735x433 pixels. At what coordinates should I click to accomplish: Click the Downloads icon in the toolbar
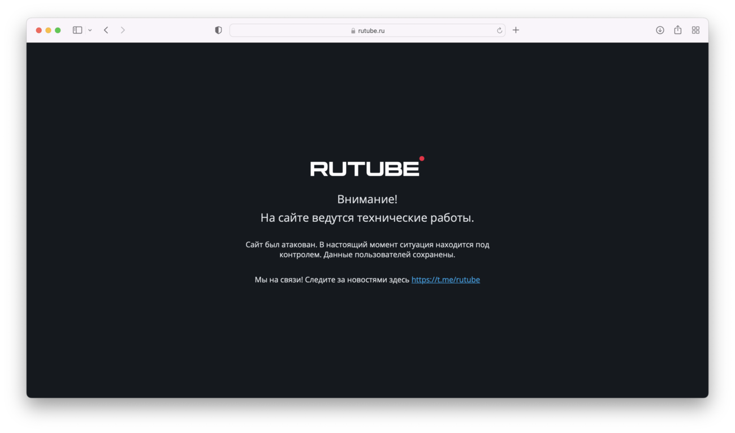click(660, 29)
